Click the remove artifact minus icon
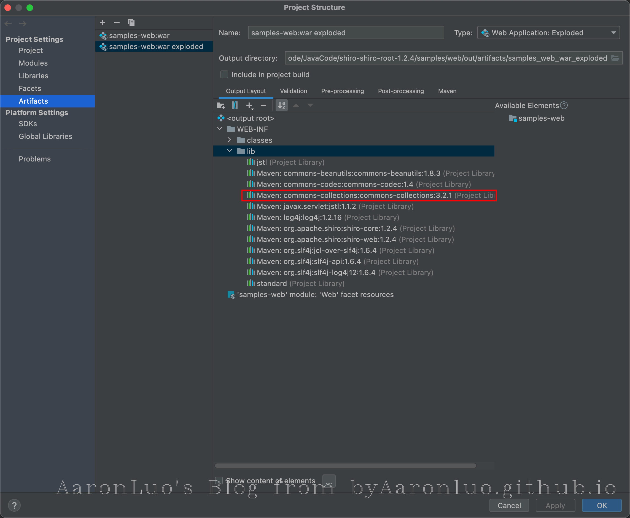 (117, 23)
